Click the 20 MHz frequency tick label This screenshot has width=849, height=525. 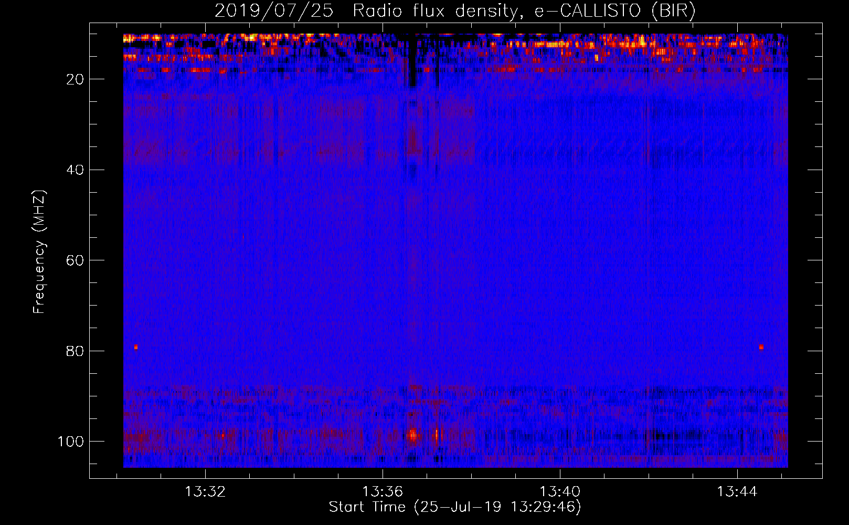pyautogui.click(x=76, y=79)
